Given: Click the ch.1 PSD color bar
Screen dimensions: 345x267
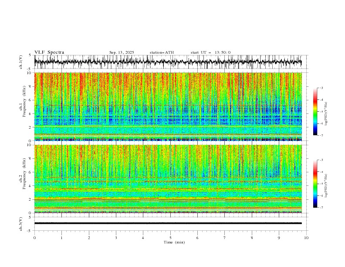Looking at the screenshot, I should [x=315, y=112].
